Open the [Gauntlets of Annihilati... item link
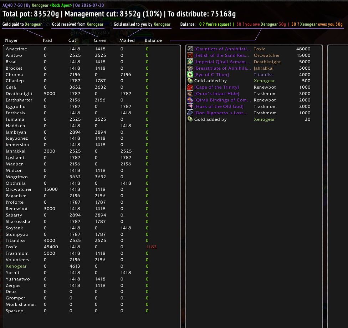 (222, 49)
